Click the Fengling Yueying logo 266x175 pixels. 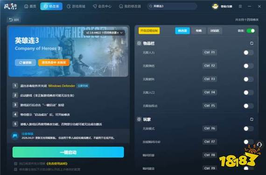coord(11,7)
